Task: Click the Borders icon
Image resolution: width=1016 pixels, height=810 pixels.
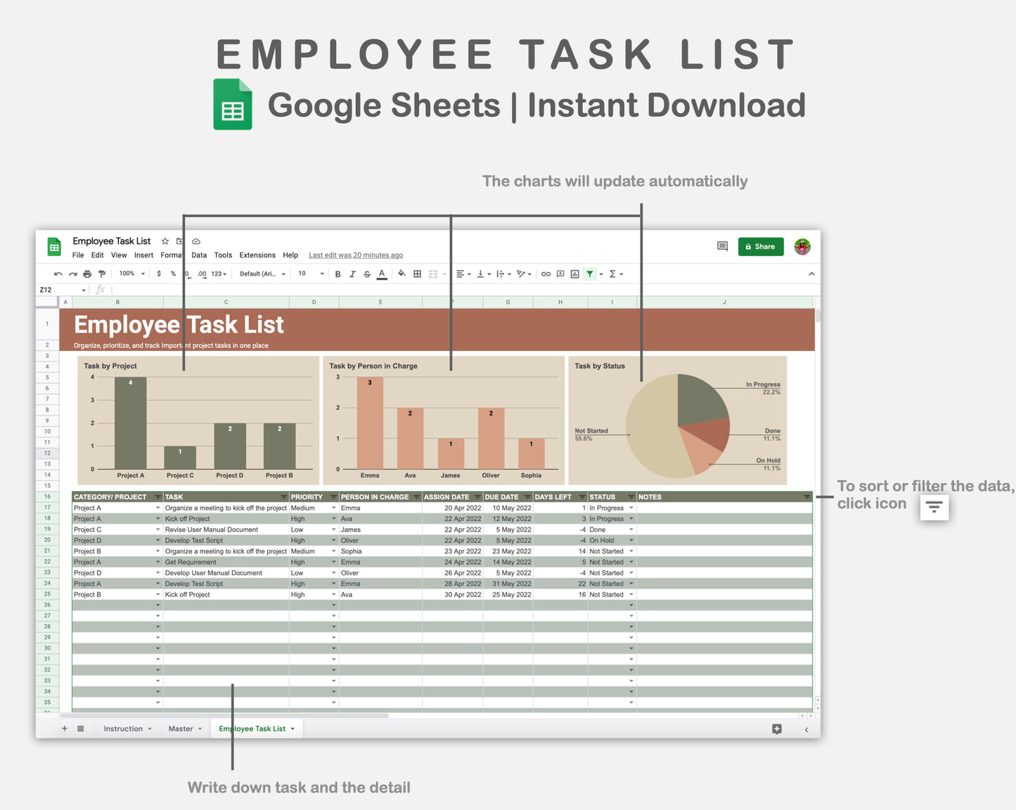Action: pyautogui.click(x=417, y=274)
